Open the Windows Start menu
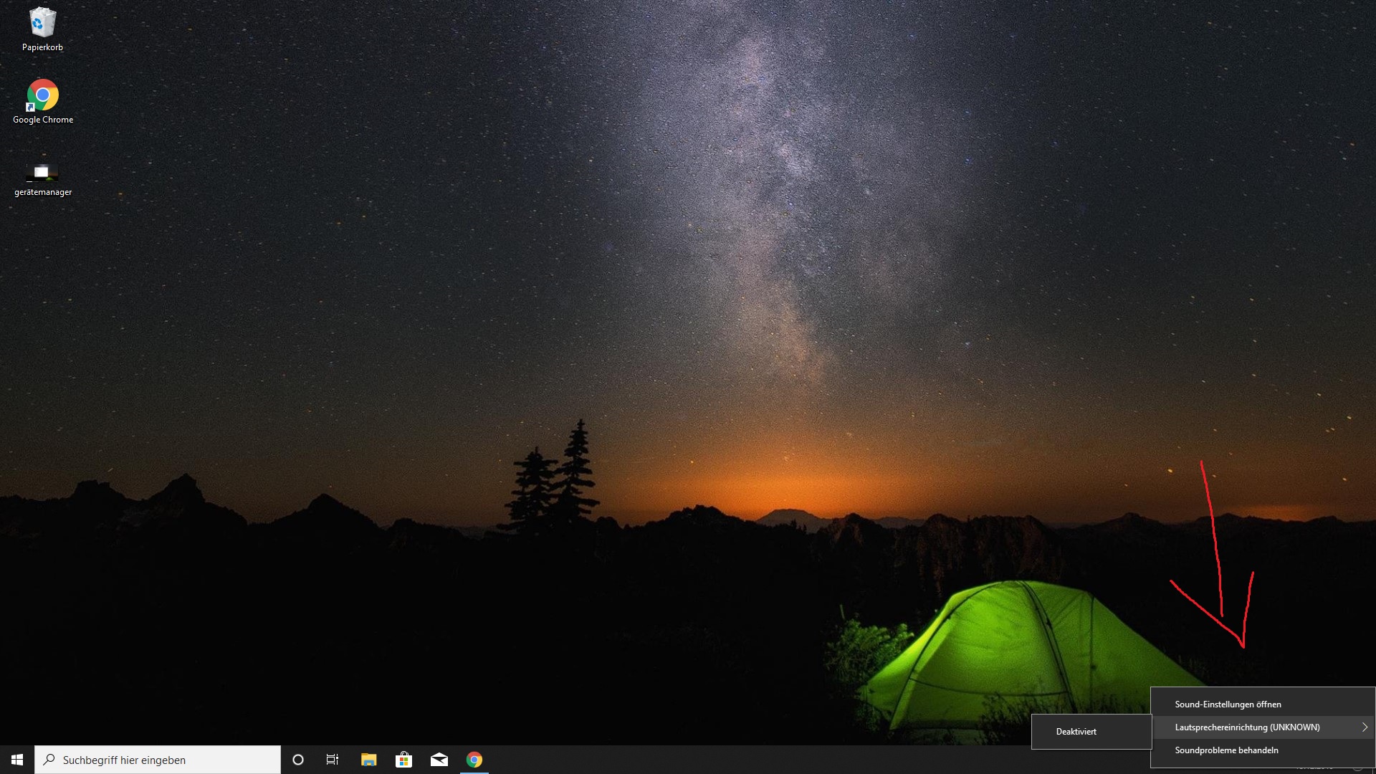 click(x=17, y=760)
